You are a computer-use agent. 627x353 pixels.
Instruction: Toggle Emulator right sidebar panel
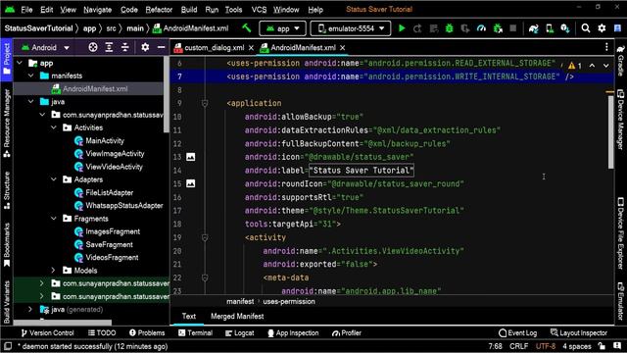(620, 301)
